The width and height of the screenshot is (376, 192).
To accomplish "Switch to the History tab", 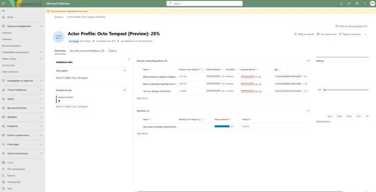I will [112, 51].
